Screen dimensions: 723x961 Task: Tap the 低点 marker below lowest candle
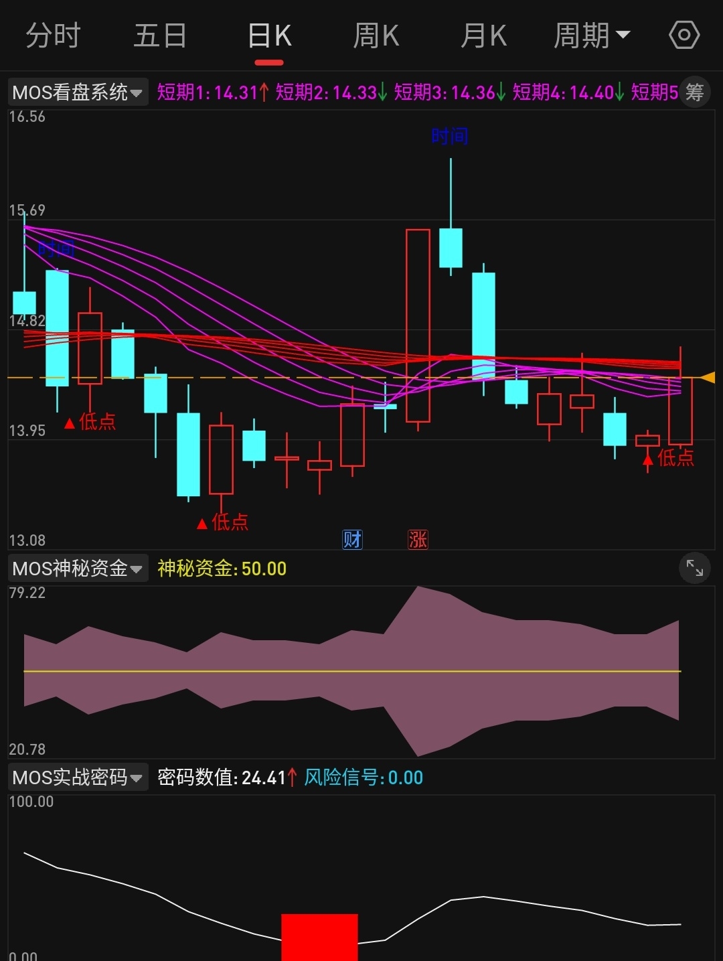223,522
